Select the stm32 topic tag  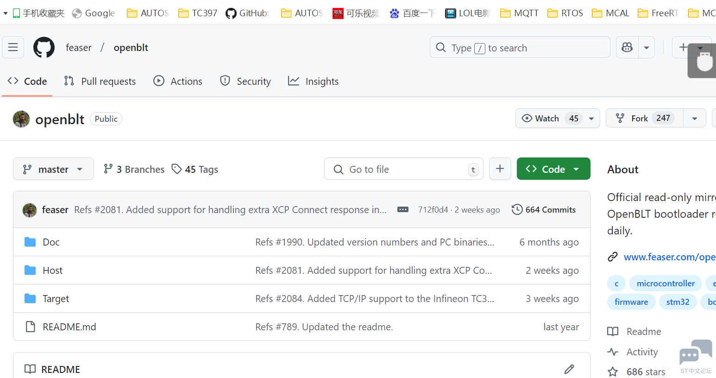[x=678, y=302]
